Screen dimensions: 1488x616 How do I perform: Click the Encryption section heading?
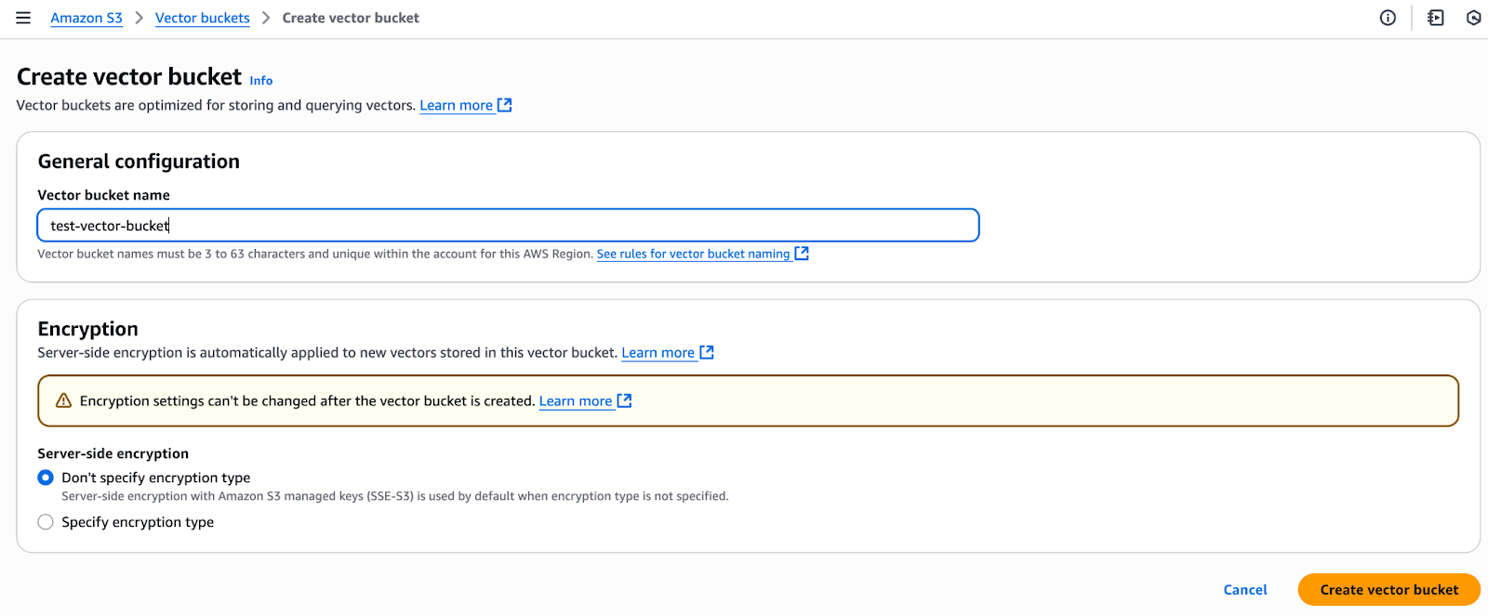pyautogui.click(x=87, y=329)
